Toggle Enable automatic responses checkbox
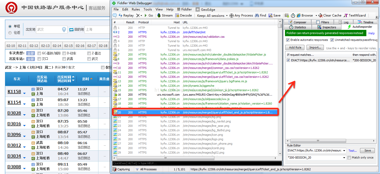The image size is (380, 174). pos(288,40)
